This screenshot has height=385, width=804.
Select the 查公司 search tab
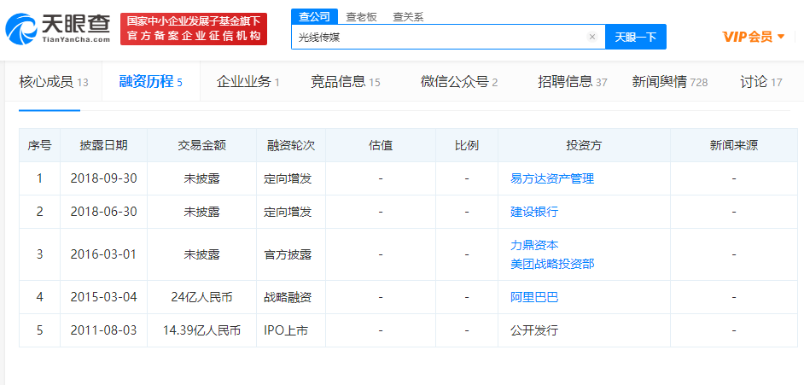[314, 16]
